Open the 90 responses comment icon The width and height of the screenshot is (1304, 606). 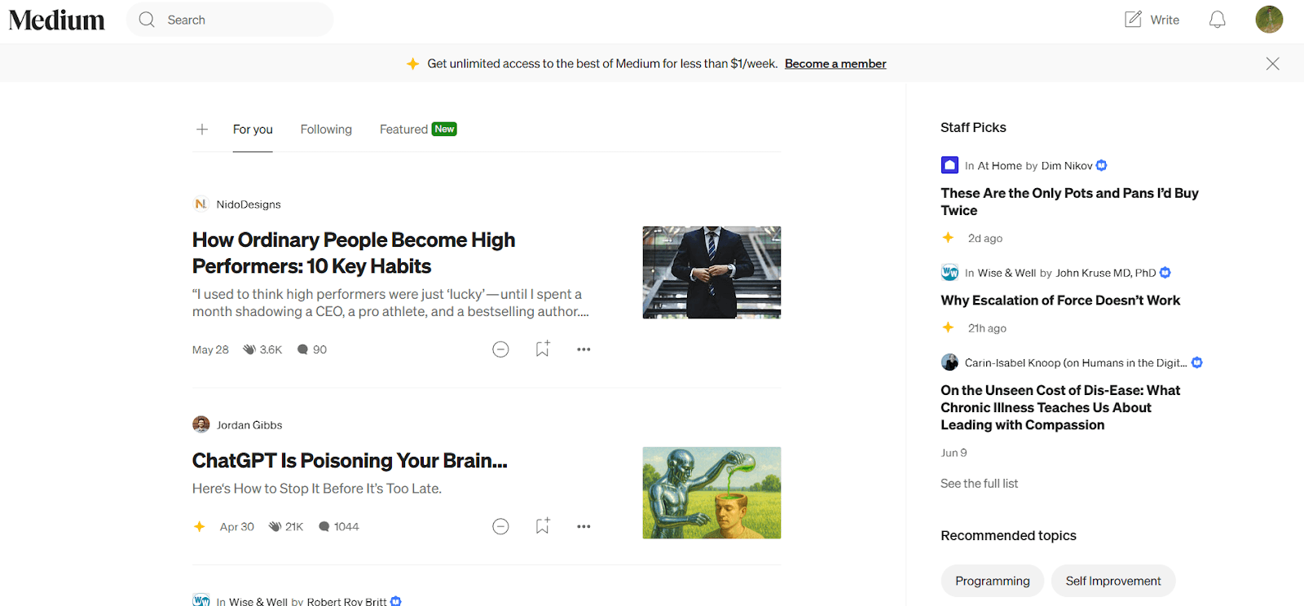[302, 349]
